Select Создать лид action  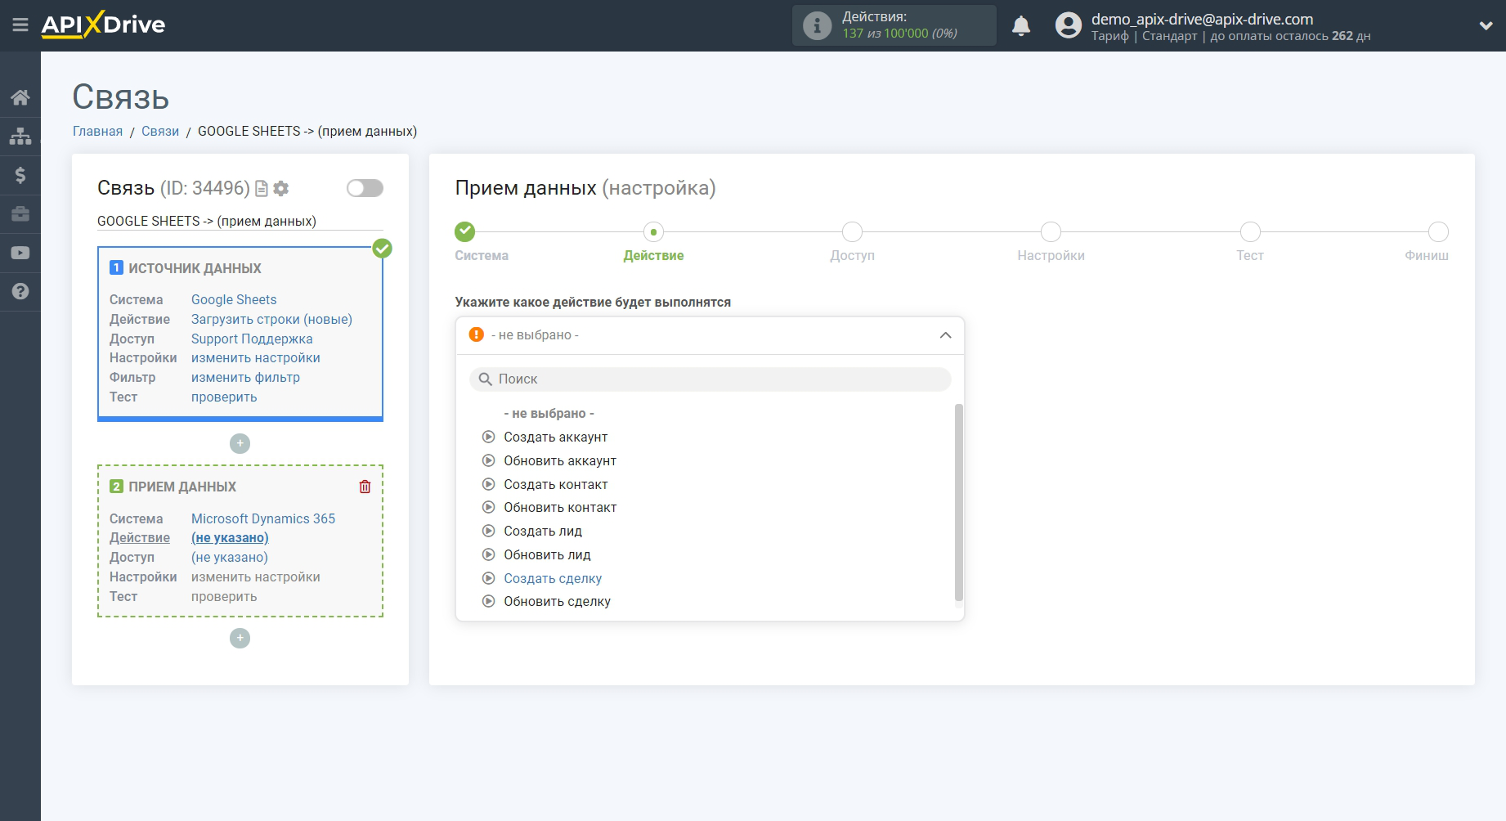[x=543, y=532]
